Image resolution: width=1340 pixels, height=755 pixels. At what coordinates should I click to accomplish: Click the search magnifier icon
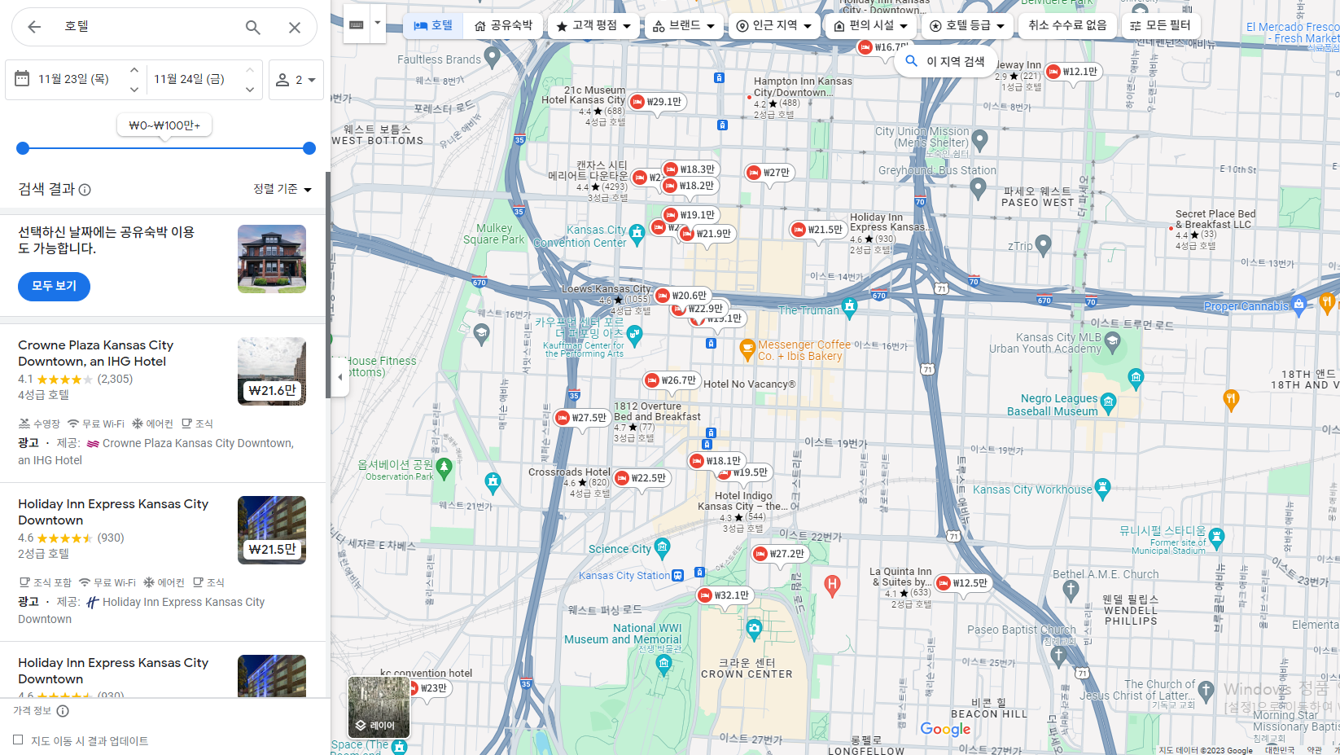[253, 27]
